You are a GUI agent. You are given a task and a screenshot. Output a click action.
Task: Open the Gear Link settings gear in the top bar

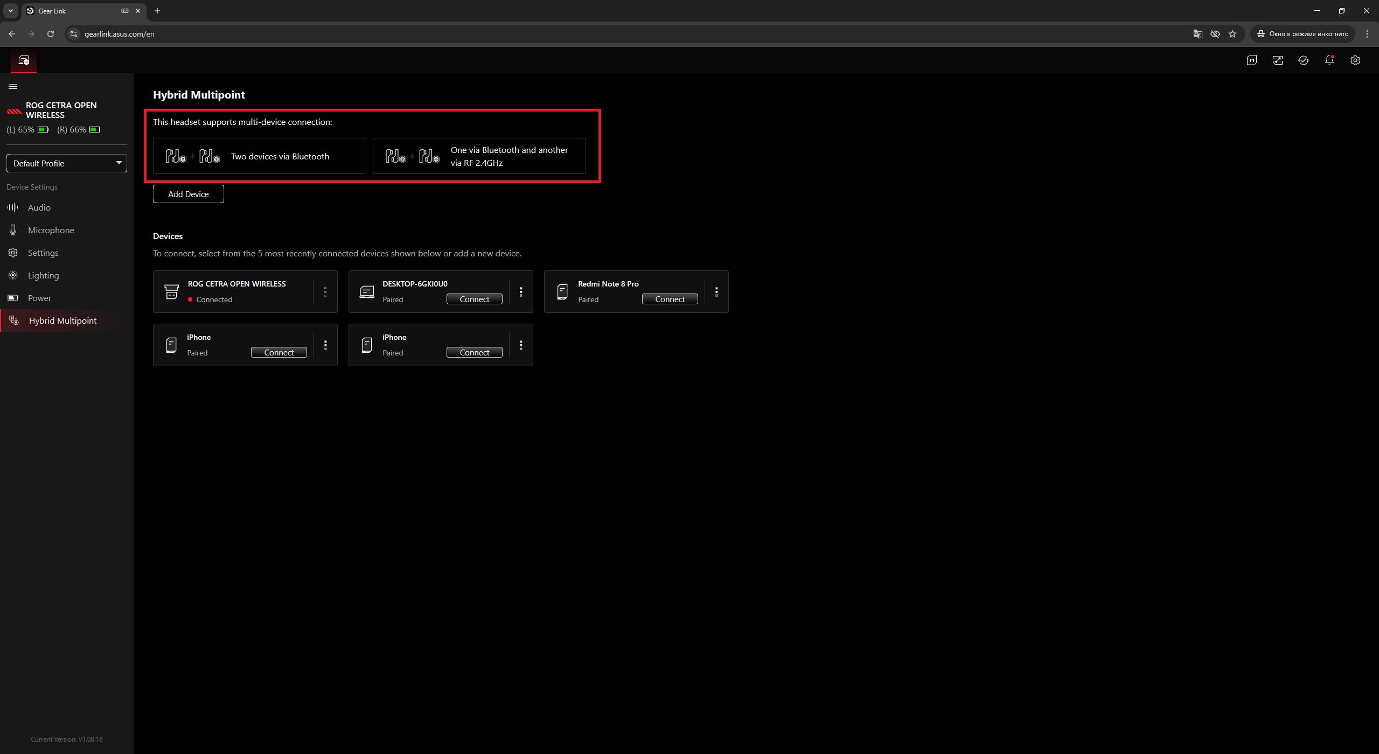[x=1355, y=60]
